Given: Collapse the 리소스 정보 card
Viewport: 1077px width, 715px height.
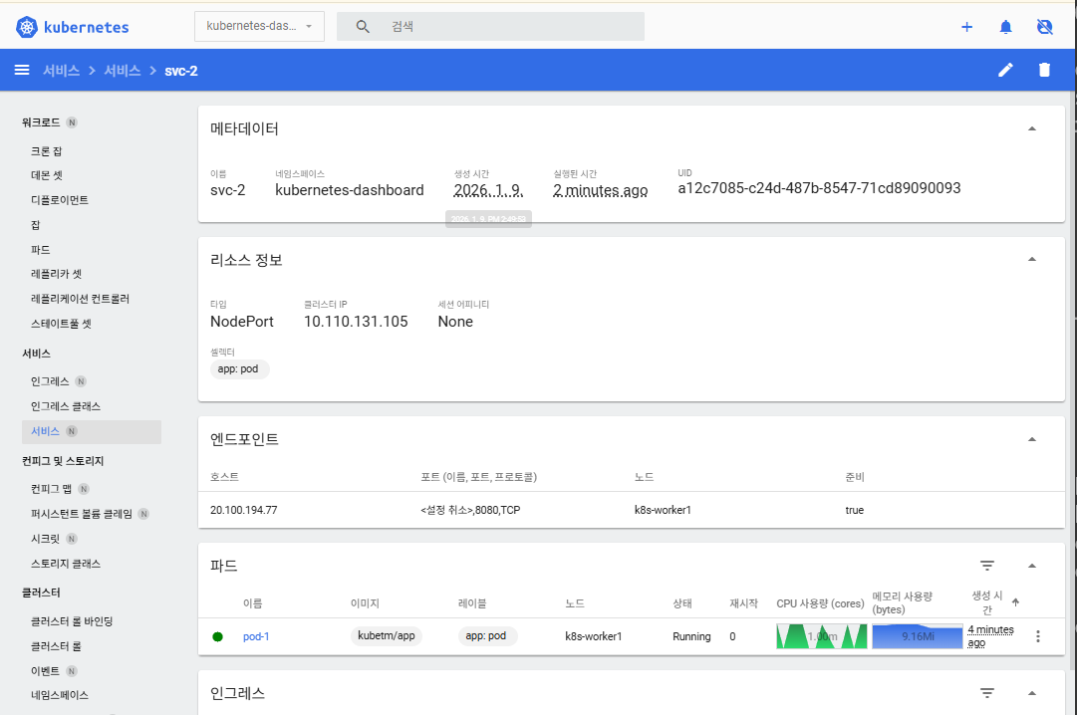Looking at the screenshot, I should click(x=1031, y=260).
